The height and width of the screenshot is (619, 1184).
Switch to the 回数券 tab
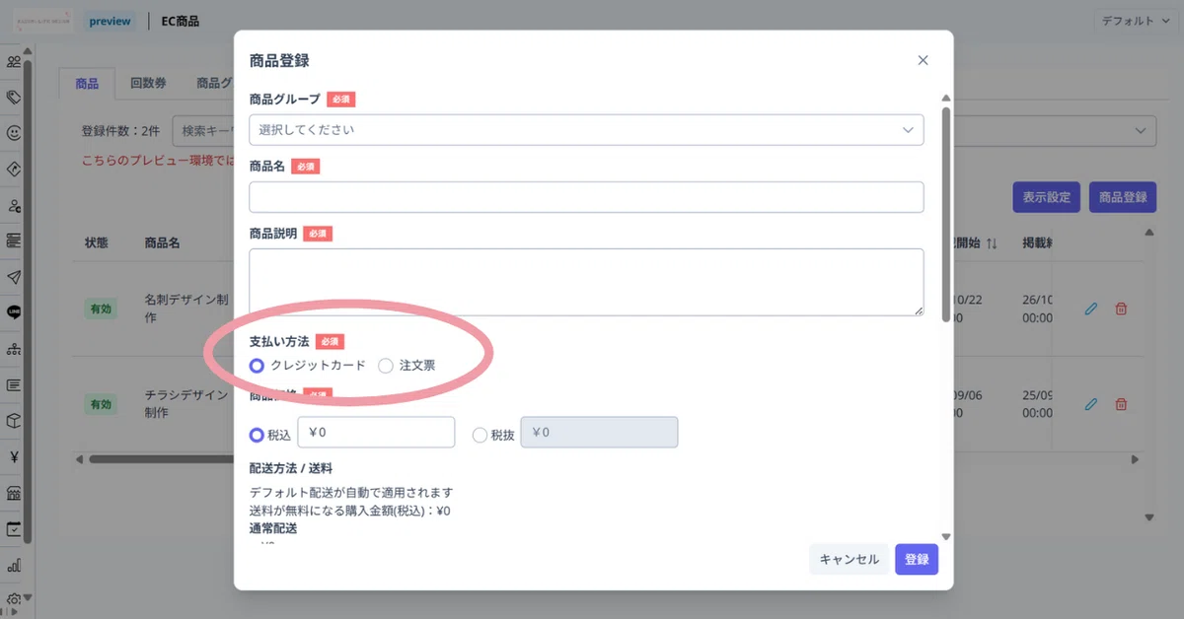[x=150, y=84]
